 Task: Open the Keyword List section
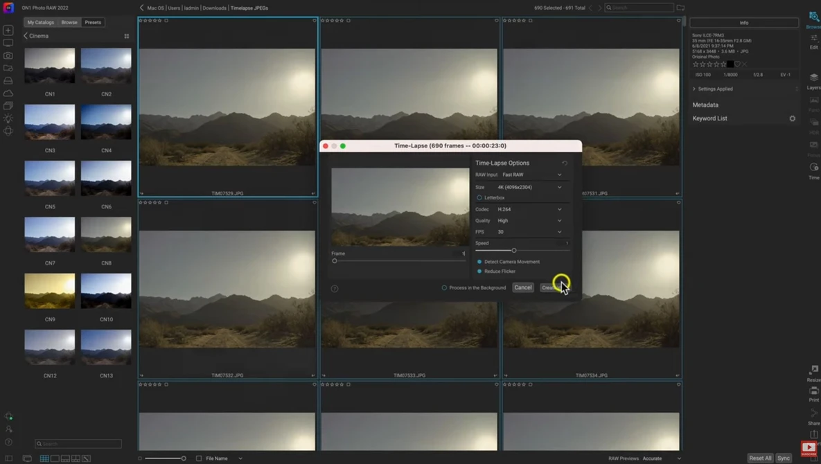pyautogui.click(x=709, y=118)
